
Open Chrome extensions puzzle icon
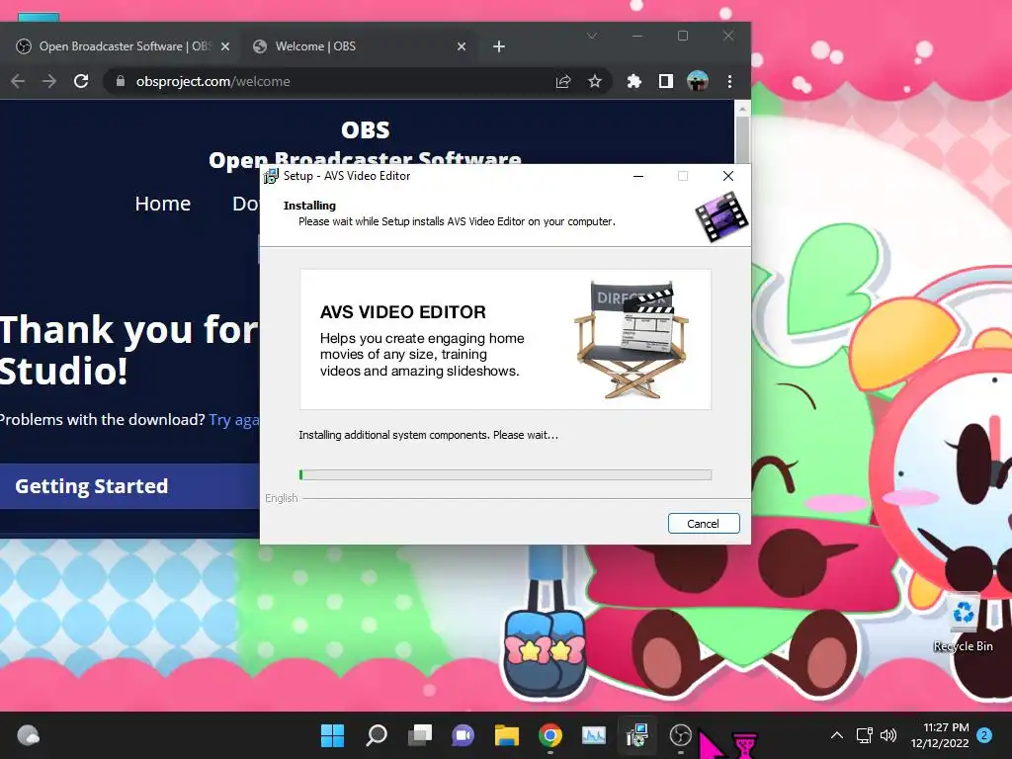pos(634,81)
